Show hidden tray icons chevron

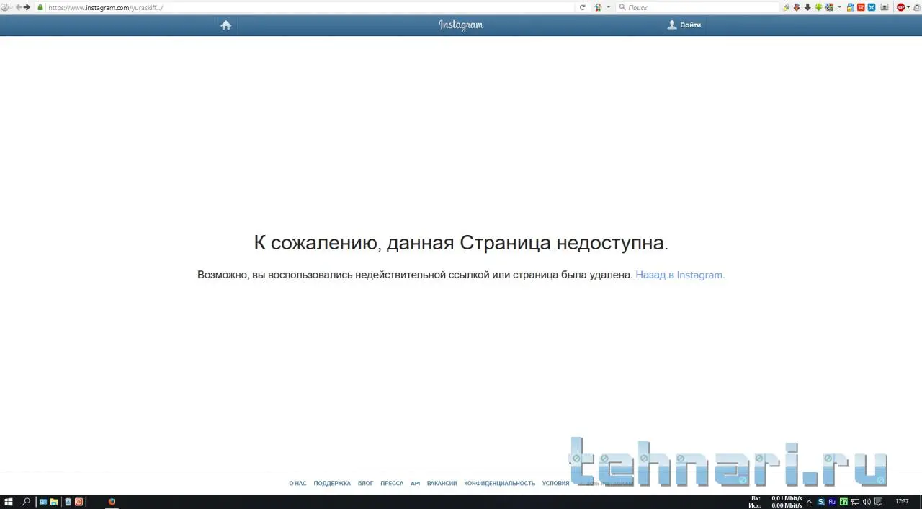(x=809, y=502)
